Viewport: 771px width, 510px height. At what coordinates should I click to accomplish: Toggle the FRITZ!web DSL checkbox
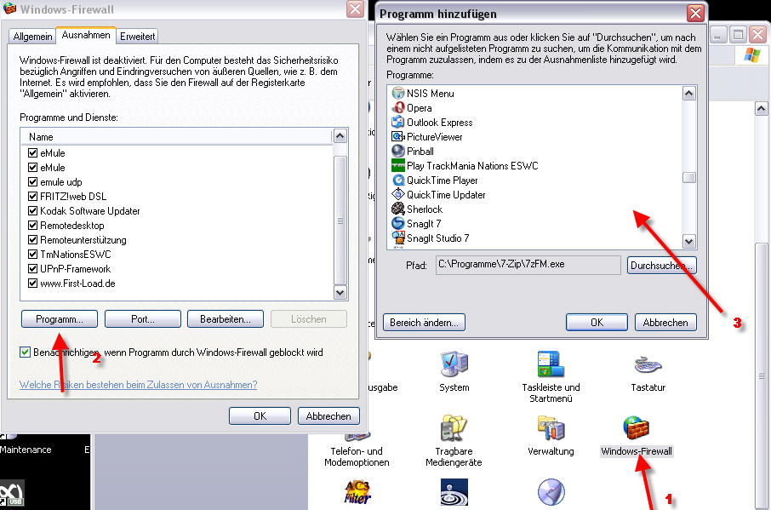point(33,196)
